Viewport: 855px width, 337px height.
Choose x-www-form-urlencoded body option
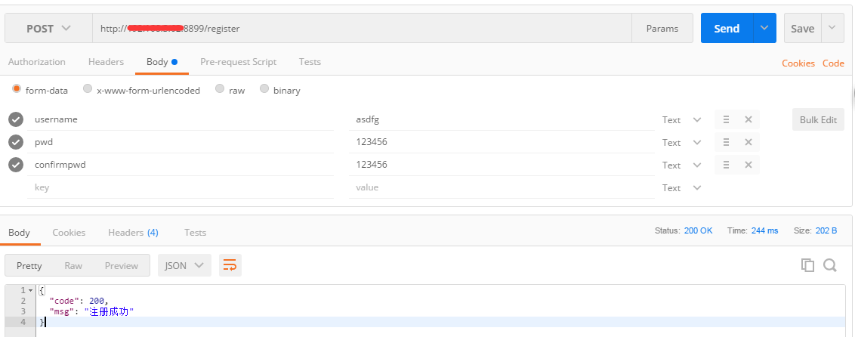click(x=88, y=89)
